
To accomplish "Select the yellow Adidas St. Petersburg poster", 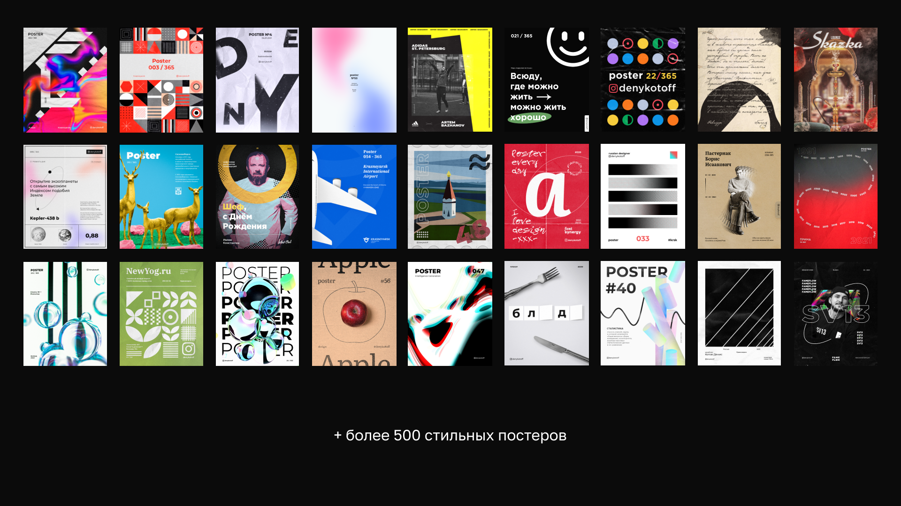I will [450, 80].
